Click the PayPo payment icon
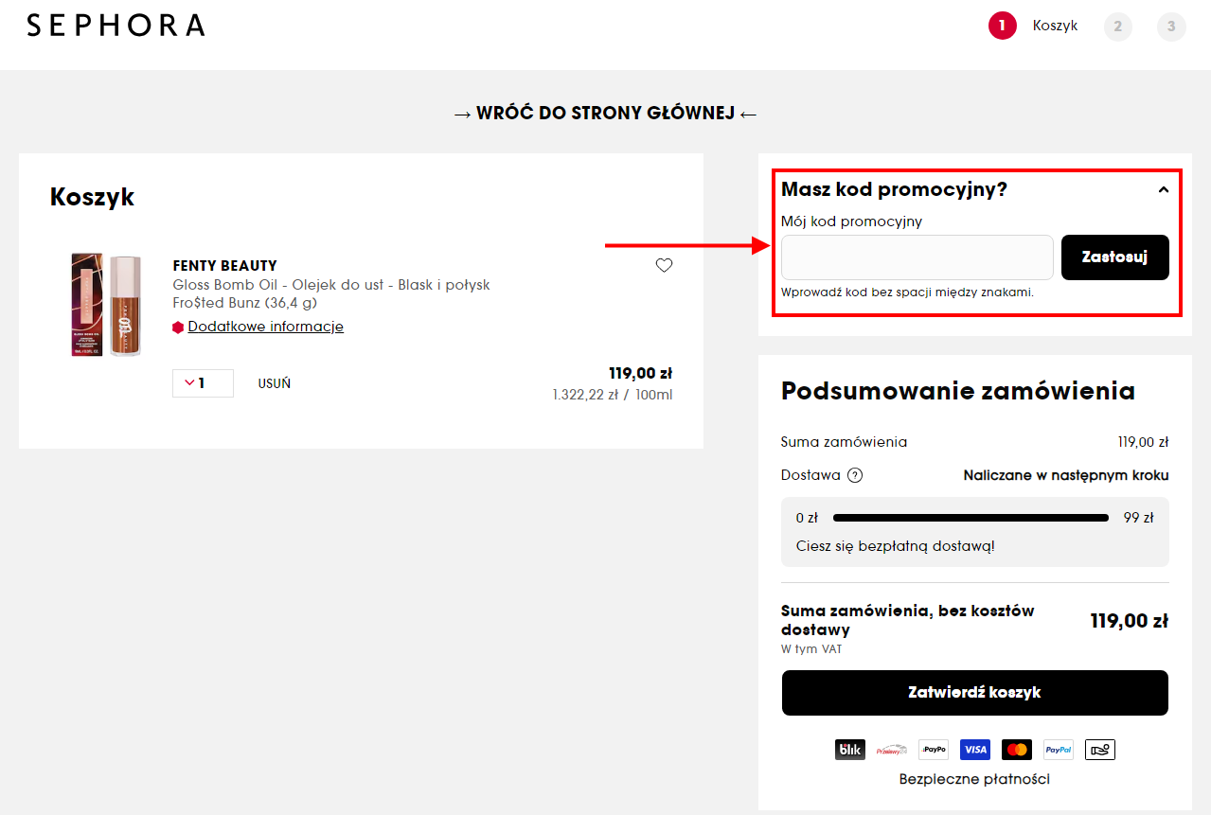The height and width of the screenshot is (815, 1211). pyautogui.click(x=934, y=750)
